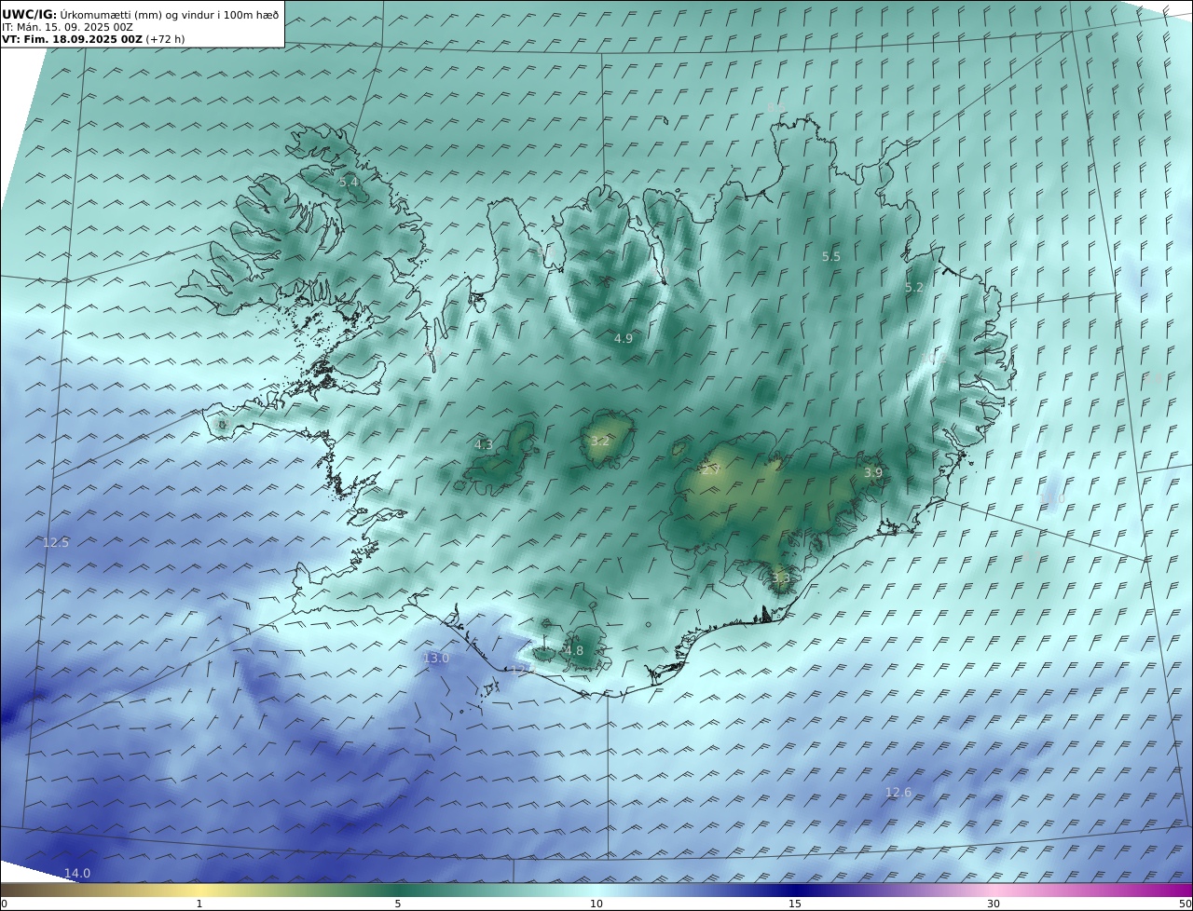Click the 2.7 value on Vatnajökull glacier
The image size is (1193, 911).
click(710, 470)
